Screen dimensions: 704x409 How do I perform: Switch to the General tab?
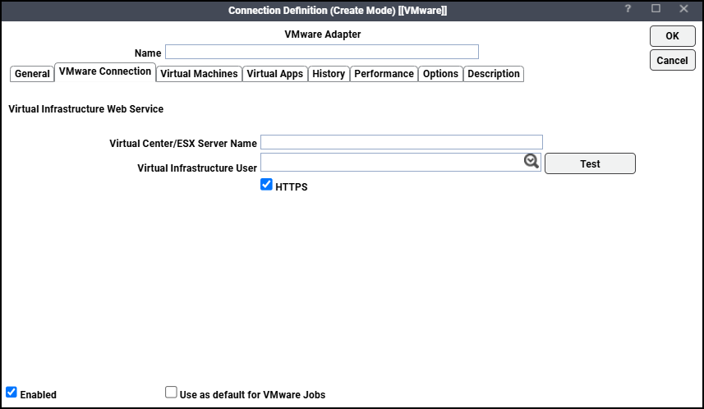[32, 74]
